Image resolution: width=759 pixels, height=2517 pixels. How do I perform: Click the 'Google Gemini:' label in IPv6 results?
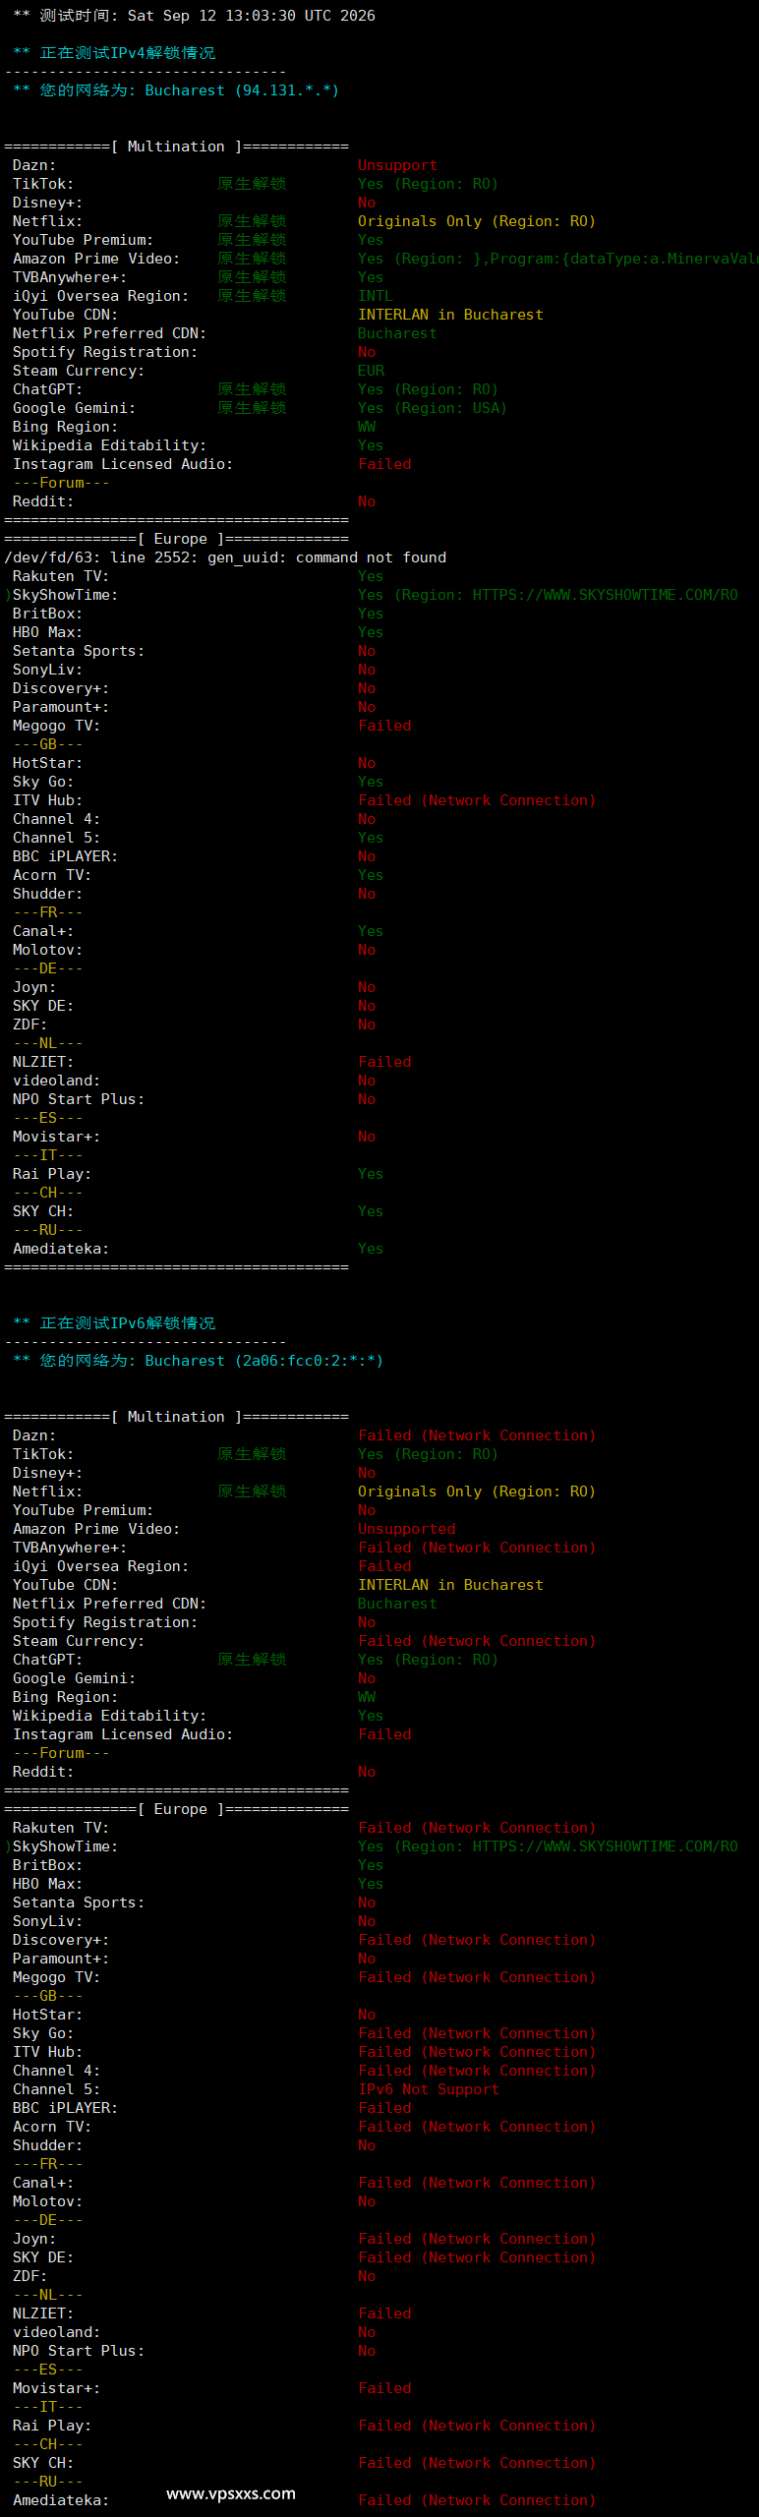tap(74, 1678)
